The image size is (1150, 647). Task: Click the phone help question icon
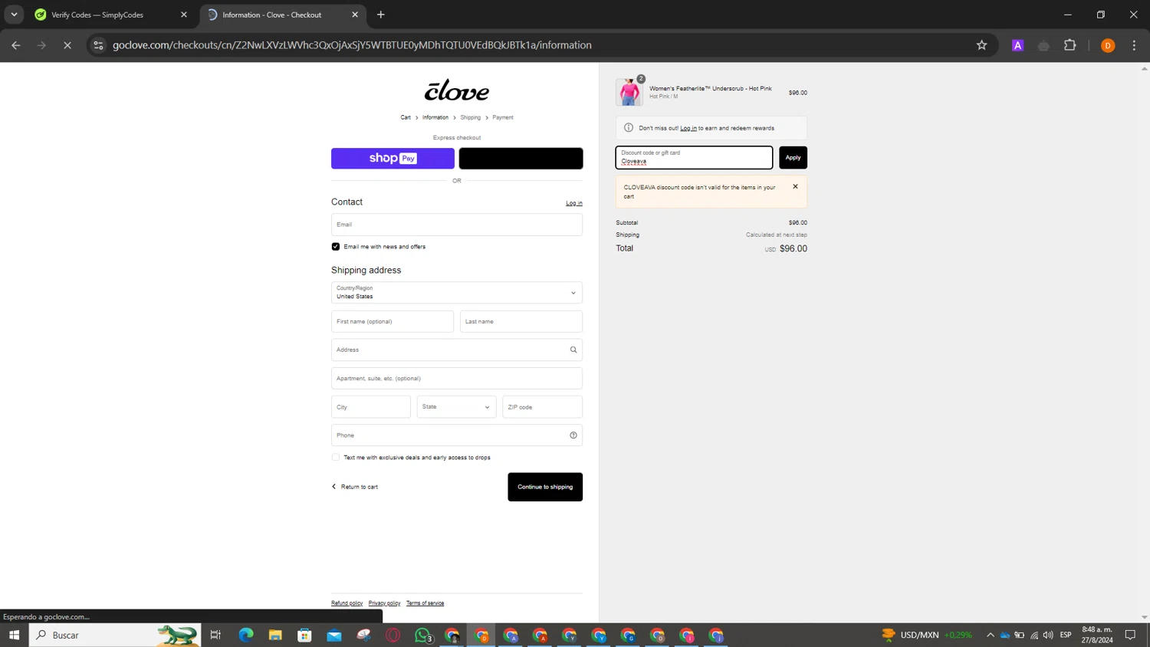click(573, 435)
